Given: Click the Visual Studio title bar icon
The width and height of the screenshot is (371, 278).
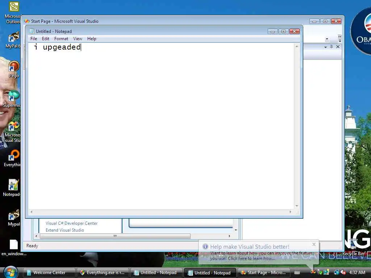Looking at the screenshot, I should (27, 21).
